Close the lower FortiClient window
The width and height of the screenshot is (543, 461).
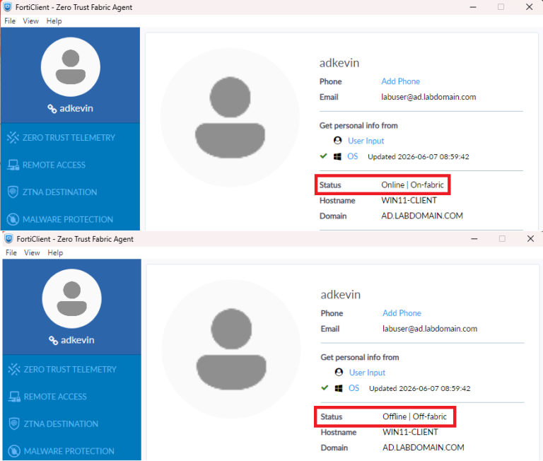(530, 239)
